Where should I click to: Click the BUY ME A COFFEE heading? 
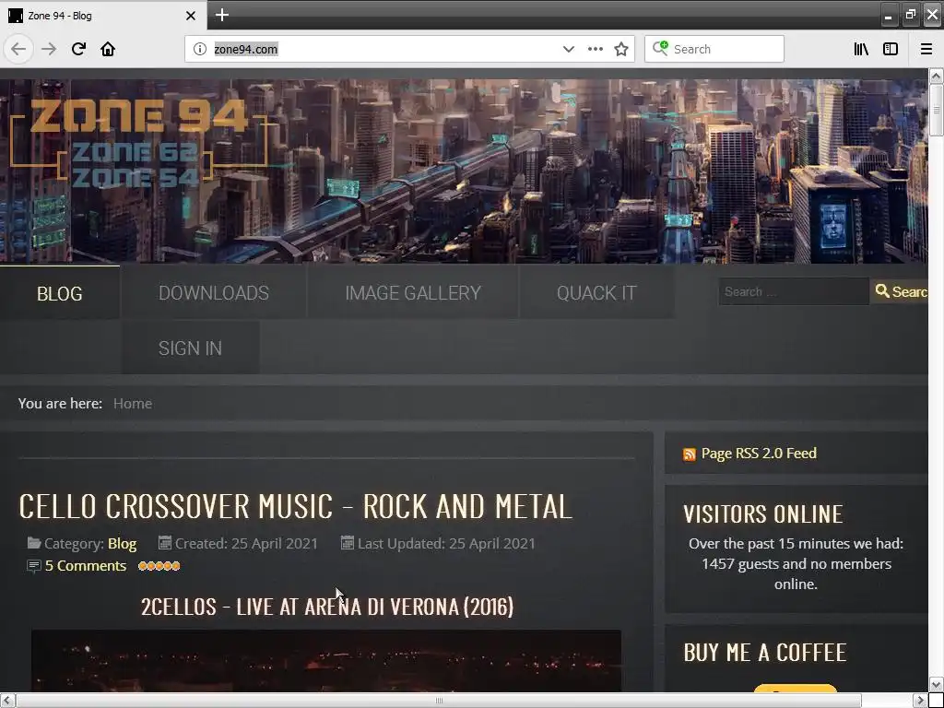click(x=765, y=653)
